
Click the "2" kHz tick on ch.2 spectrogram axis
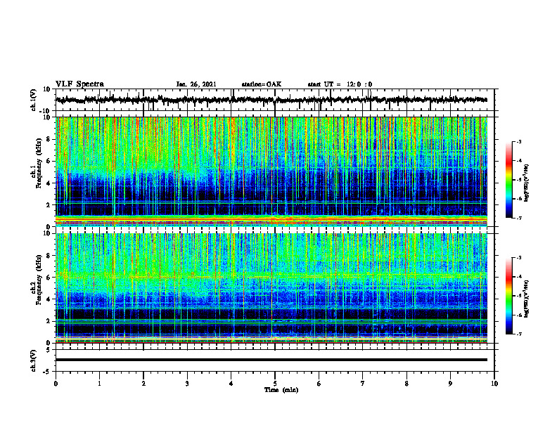pyautogui.click(x=49, y=321)
